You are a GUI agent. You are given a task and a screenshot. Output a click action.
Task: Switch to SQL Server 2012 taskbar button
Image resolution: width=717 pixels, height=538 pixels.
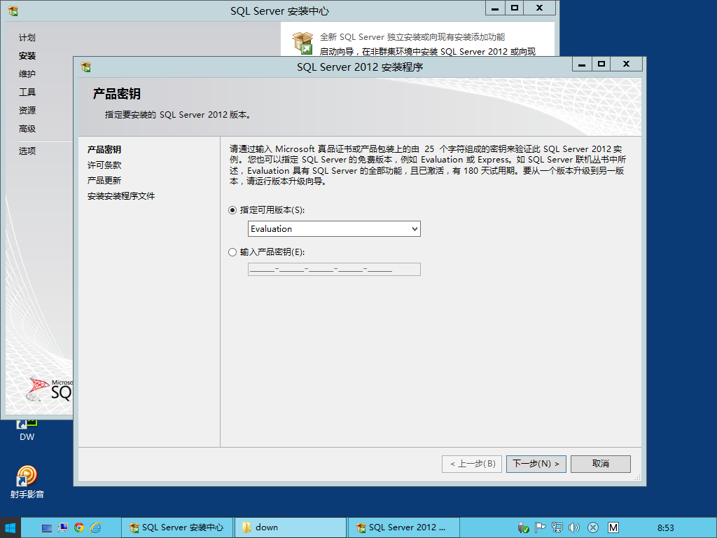[404, 528]
